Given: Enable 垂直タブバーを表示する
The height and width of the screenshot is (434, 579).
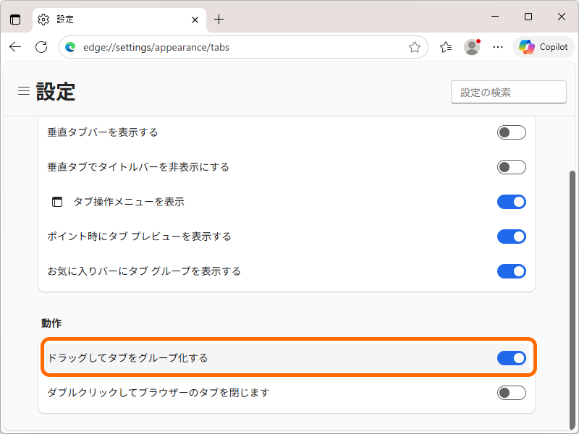Looking at the screenshot, I should 511,132.
